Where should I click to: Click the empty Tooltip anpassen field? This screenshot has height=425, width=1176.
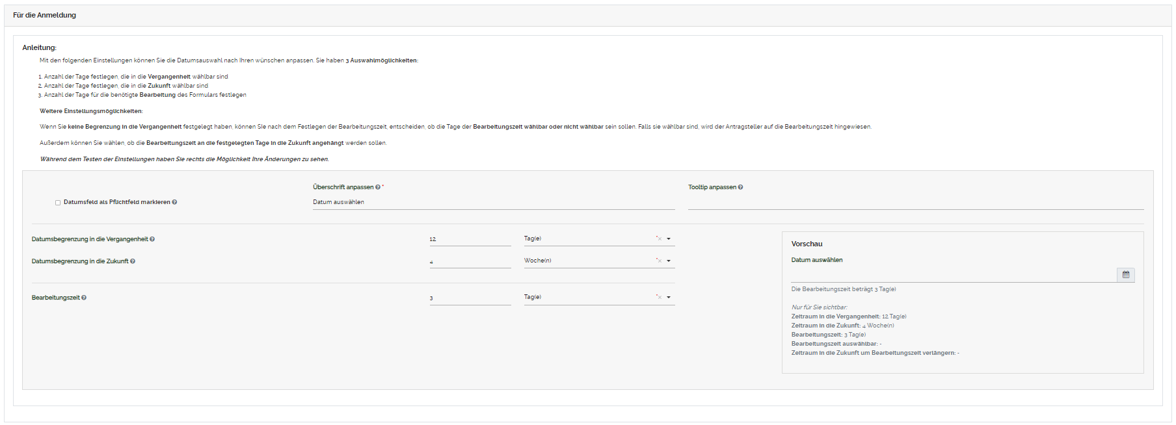[x=915, y=202]
